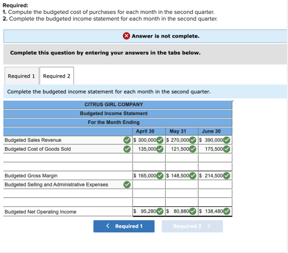Click empty June 30 Selling and Administrative Expenses cell
Viewport: 288px width, 253px height.
tap(215, 185)
